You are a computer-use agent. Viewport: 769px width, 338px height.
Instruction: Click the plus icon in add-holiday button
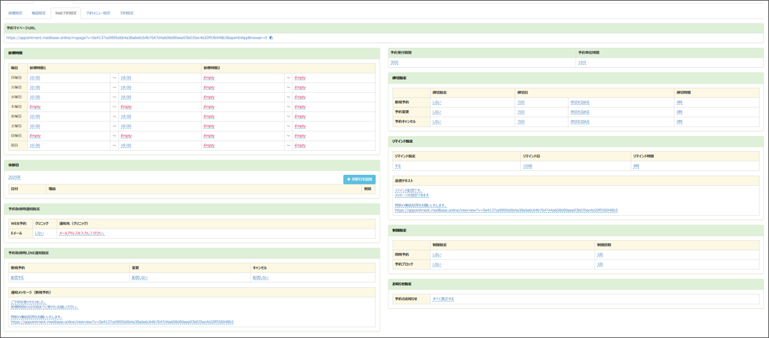click(348, 179)
